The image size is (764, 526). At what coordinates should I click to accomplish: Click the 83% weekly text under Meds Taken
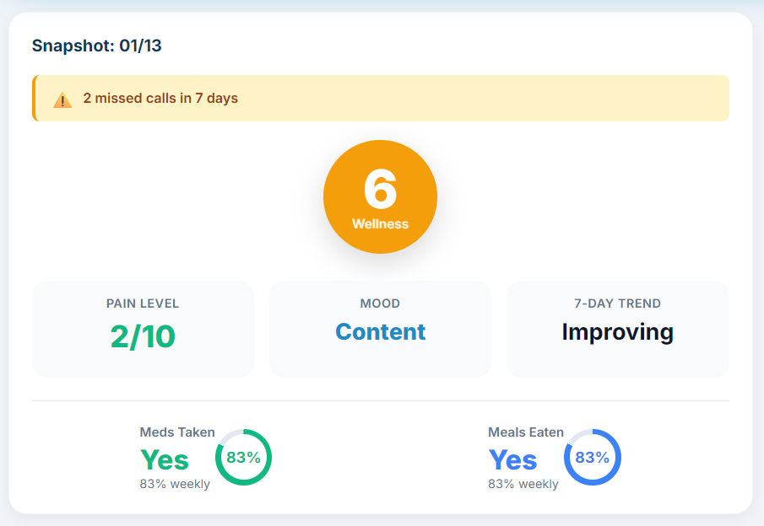pyautogui.click(x=174, y=484)
